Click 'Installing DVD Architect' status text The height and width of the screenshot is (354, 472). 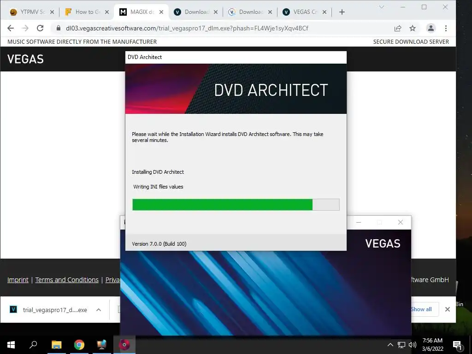coord(158,172)
